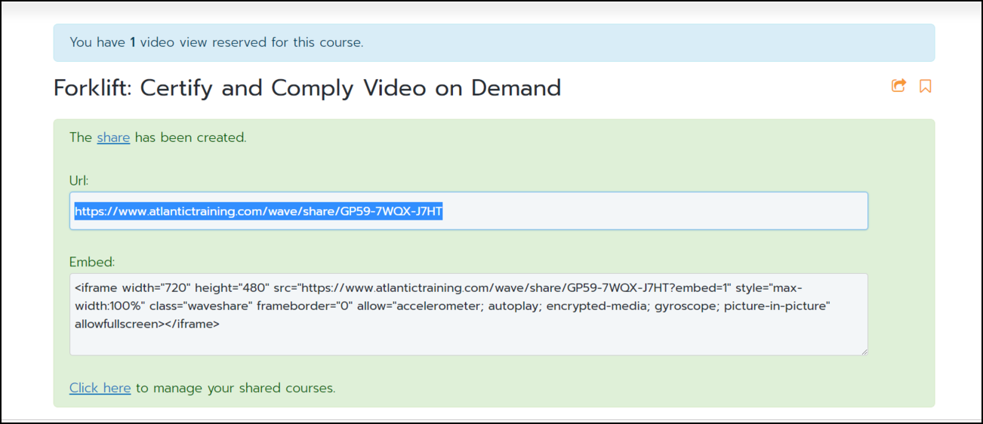This screenshot has width=983, height=424.
Task: Open 'Click here' to manage shared courses
Action: [x=100, y=388]
